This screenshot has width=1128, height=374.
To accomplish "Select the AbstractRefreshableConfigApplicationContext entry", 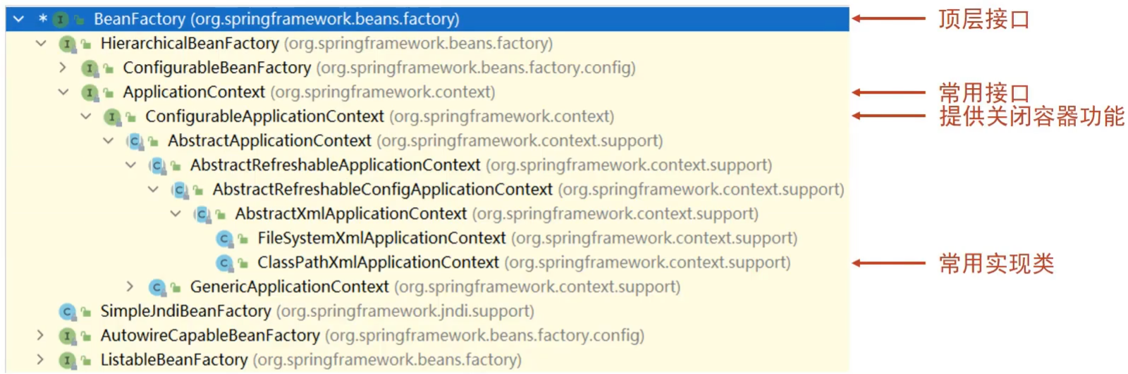I will point(382,189).
